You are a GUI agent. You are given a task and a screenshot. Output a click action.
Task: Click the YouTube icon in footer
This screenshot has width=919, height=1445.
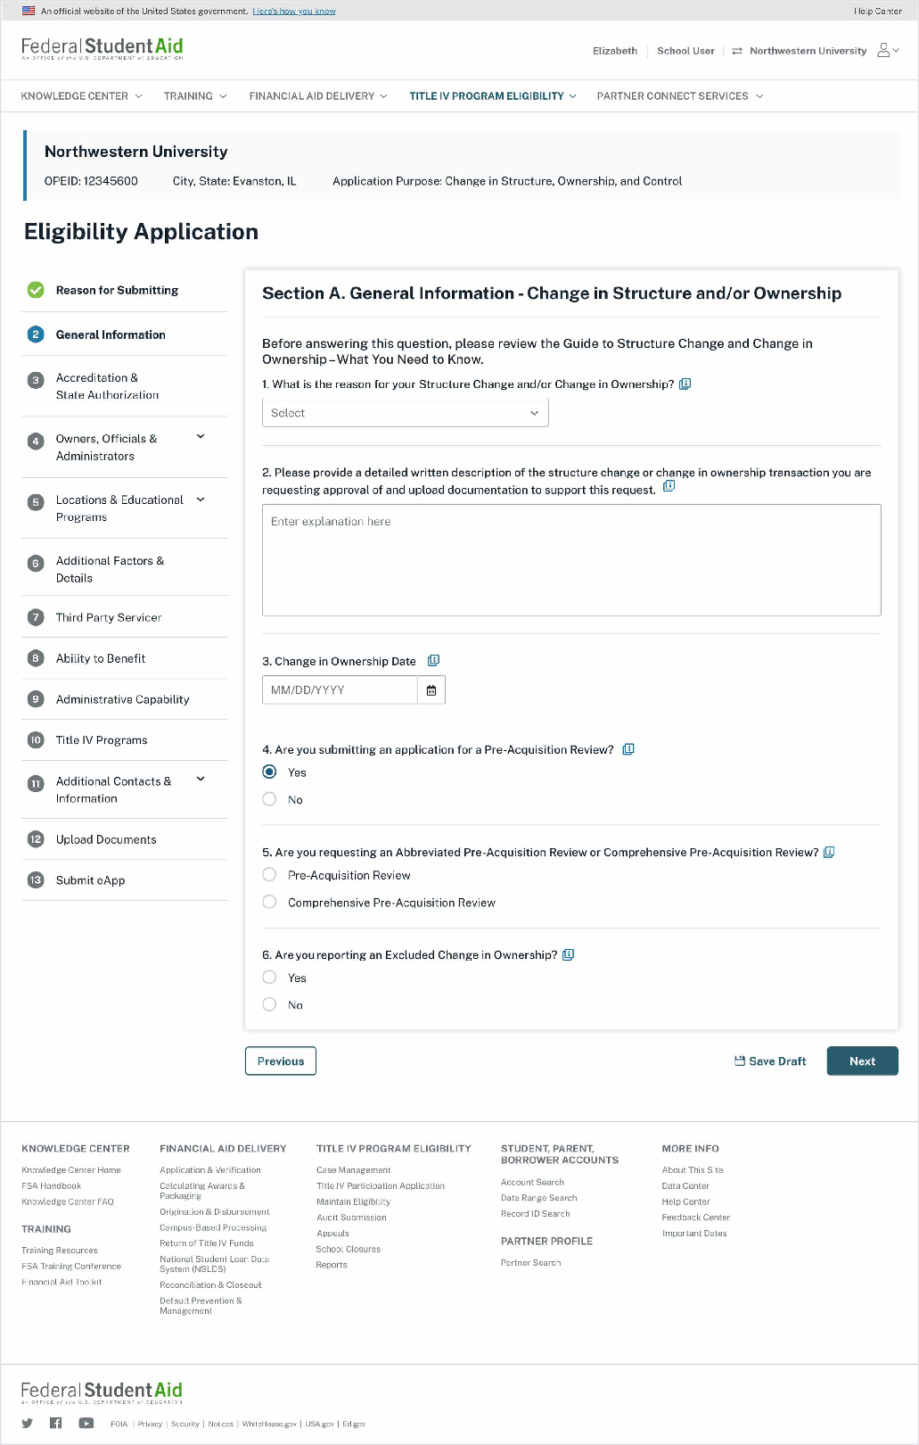[x=86, y=1424]
